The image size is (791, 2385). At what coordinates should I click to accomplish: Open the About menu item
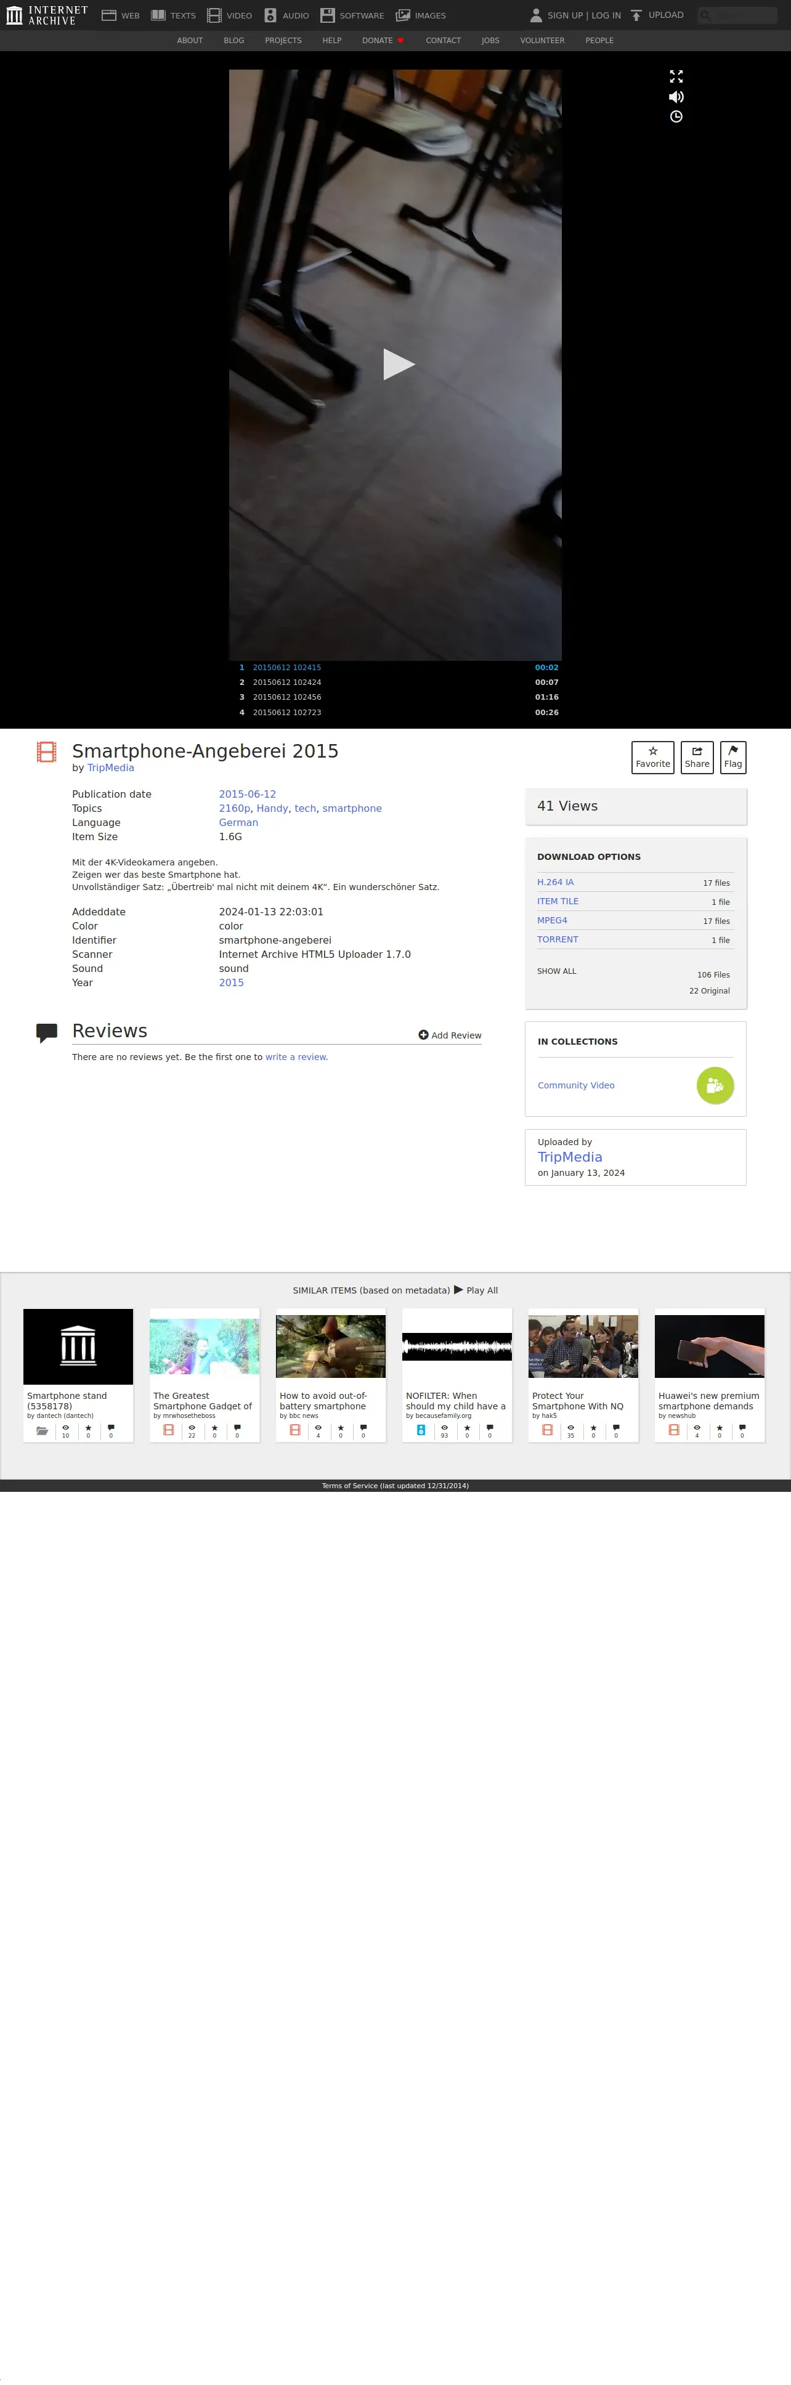(x=190, y=41)
